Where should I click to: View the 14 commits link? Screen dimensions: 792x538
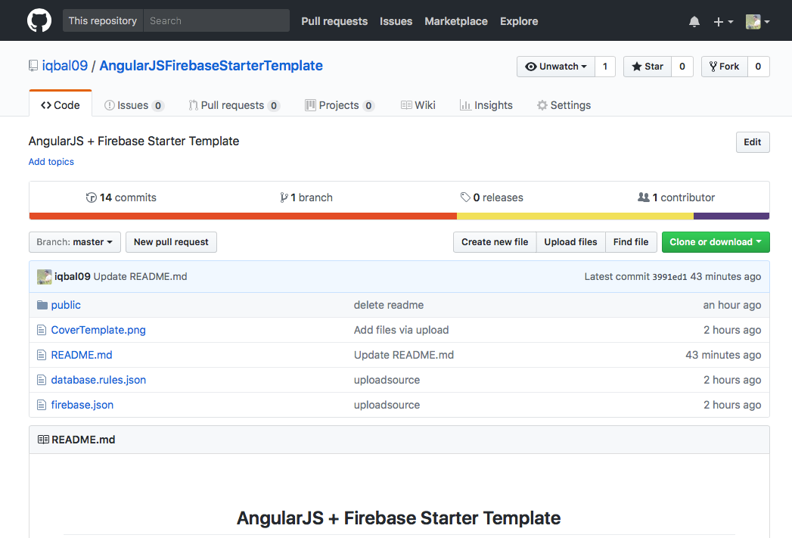click(x=121, y=197)
